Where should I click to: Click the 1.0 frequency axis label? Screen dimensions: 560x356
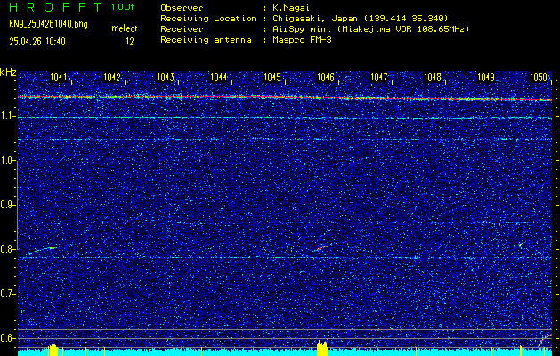coord(8,161)
